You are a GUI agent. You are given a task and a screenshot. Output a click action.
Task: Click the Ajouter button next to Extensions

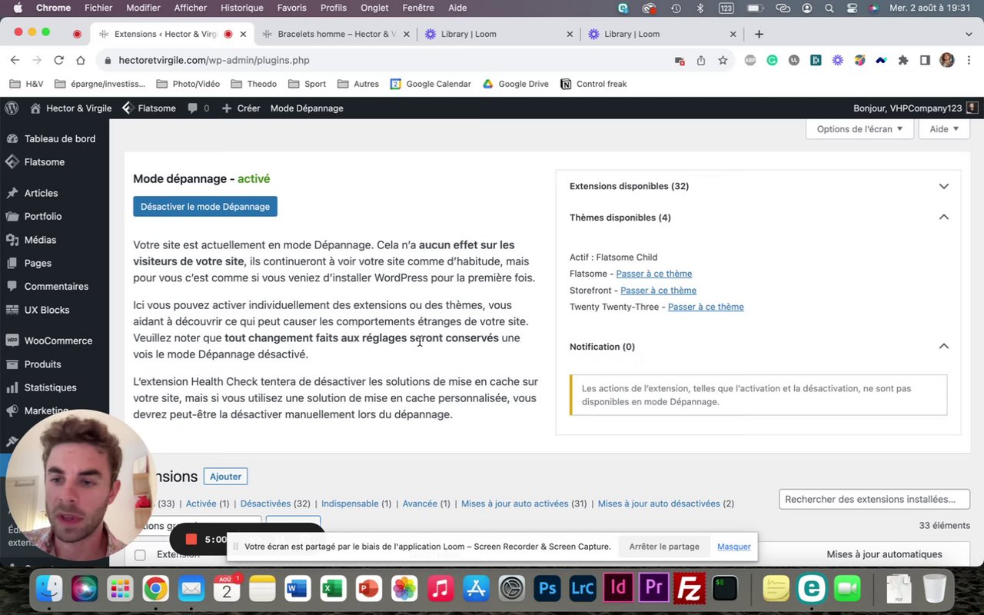tap(225, 477)
